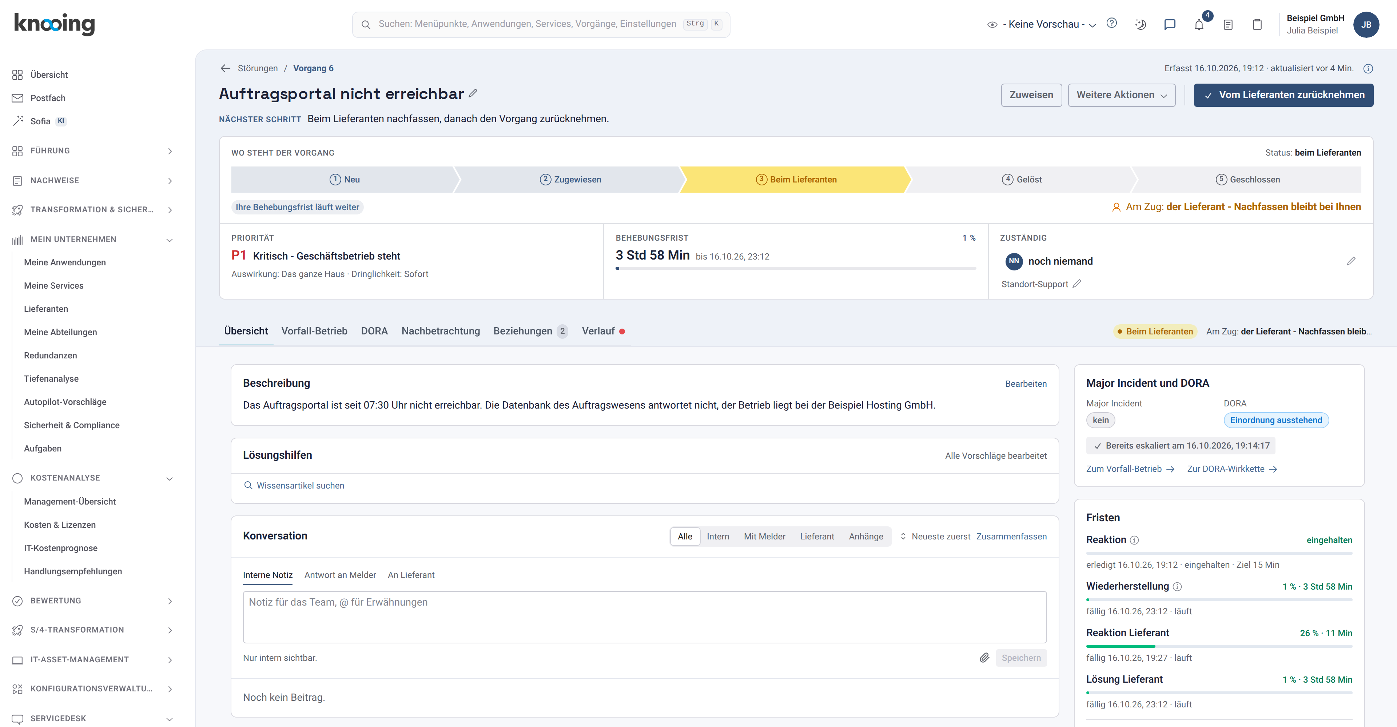
Task: Open the help question mark icon
Action: pos(1112,23)
